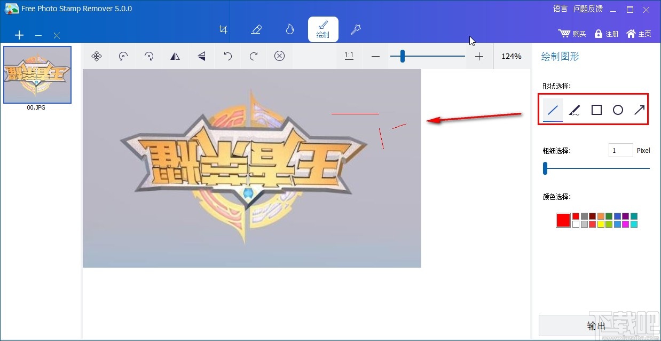This screenshot has width=661, height=341.
Task: Undo the last drawing action
Action: 228,56
